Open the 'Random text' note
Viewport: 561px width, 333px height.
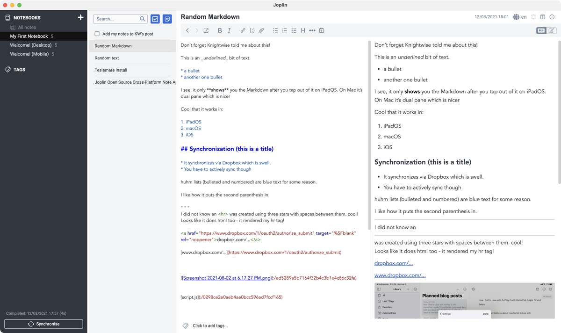pos(132,58)
